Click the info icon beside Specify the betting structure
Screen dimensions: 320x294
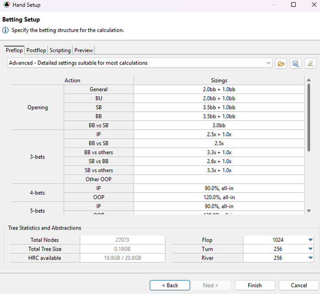click(x=5, y=30)
